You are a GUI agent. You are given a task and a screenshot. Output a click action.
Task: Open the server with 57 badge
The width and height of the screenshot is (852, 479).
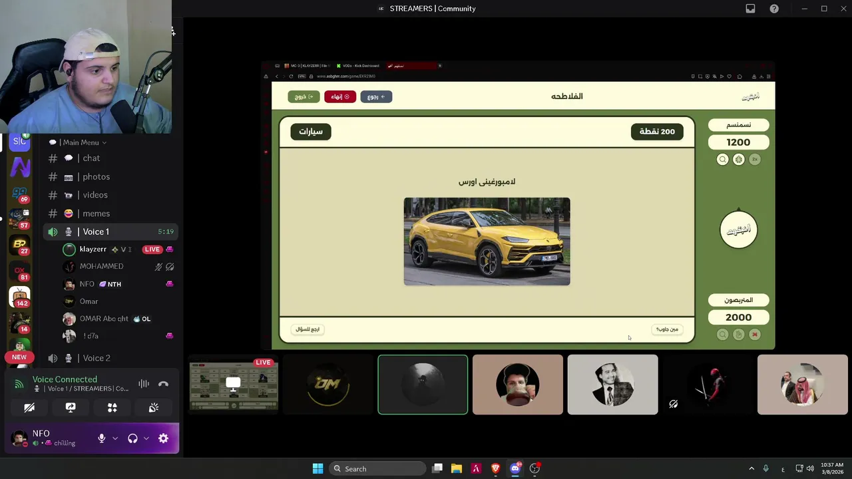coord(19,220)
